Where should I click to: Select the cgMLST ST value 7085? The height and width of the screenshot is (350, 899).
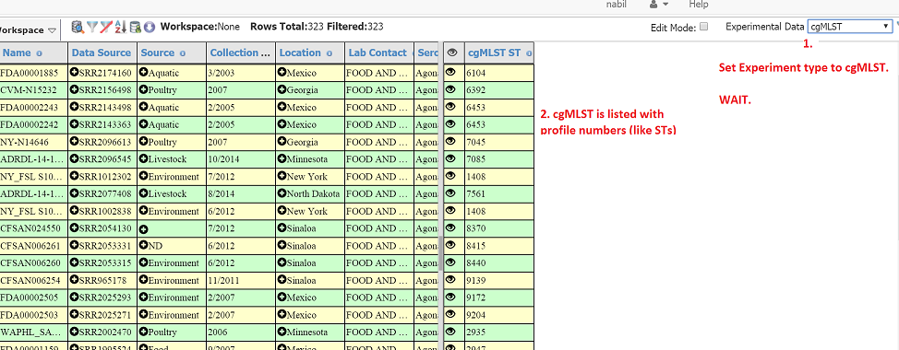coord(476,159)
